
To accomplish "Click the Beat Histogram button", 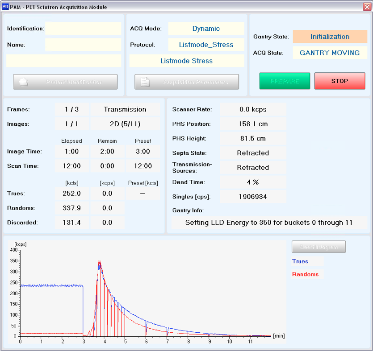I will [319, 247].
